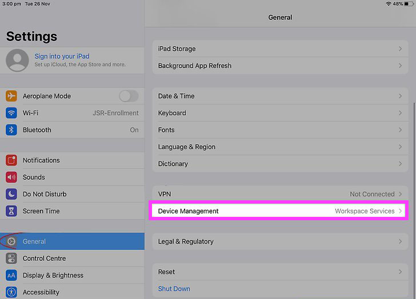Screen dimensions: 416x299
Task: Tap the red Notifications icon
Action: (11, 160)
